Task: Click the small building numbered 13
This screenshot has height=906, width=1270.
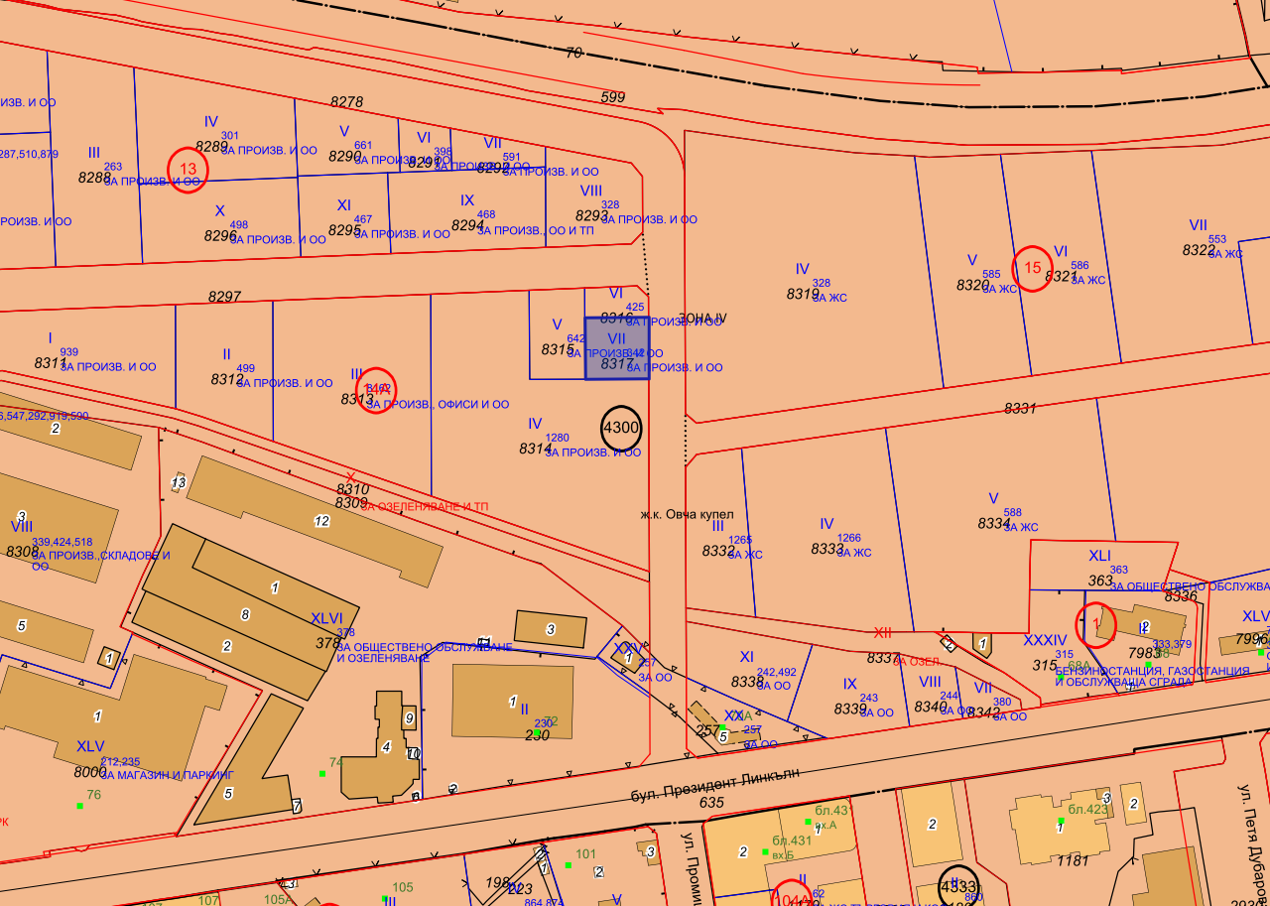Action: [179, 482]
